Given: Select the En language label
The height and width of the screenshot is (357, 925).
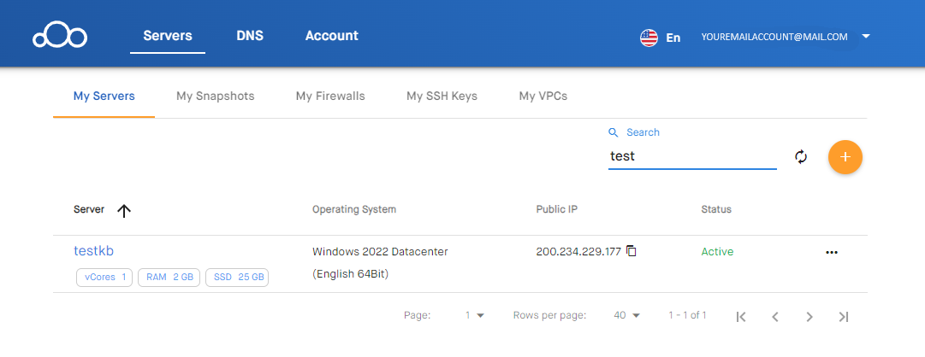Looking at the screenshot, I should tap(673, 38).
